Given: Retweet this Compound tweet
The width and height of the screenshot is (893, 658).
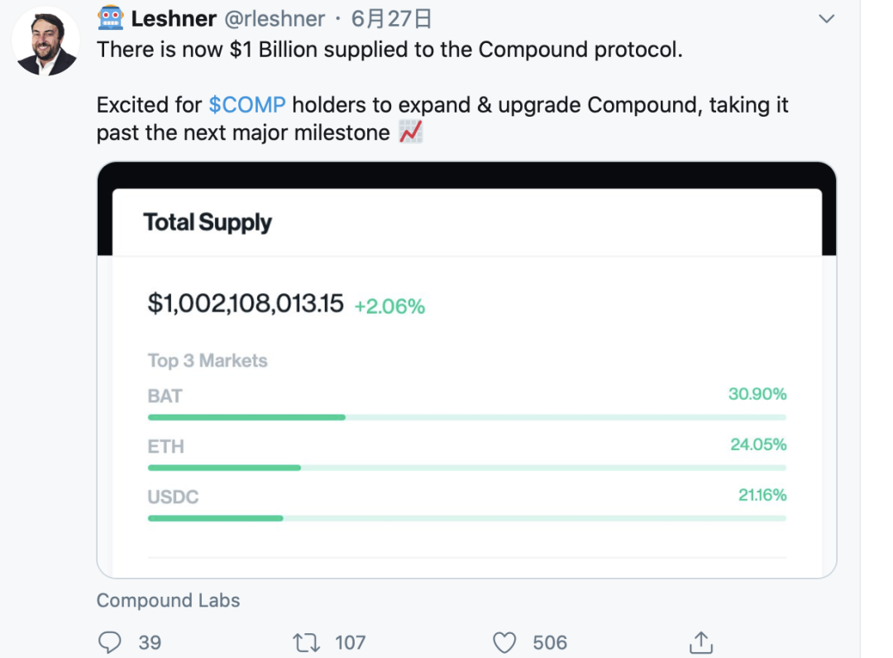Looking at the screenshot, I should pyautogui.click(x=308, y=642).
